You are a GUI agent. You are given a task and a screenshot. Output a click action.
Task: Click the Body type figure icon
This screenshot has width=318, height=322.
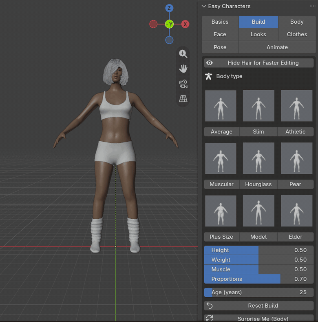[208, 76]
